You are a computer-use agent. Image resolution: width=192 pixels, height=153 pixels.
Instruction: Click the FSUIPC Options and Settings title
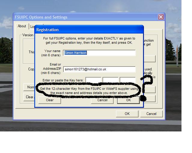tap(41, 17)
